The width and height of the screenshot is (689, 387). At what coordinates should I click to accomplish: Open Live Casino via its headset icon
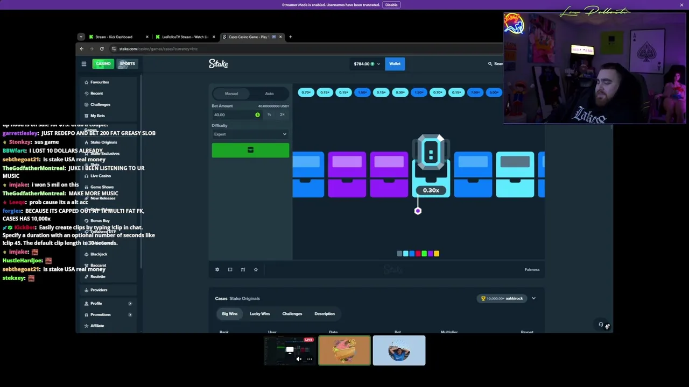coord(86,176)
